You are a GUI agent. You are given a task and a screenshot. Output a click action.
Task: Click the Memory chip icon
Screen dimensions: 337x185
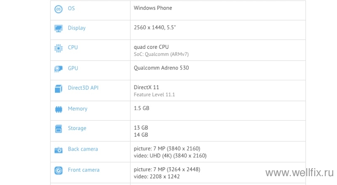(x=59, y=109)
